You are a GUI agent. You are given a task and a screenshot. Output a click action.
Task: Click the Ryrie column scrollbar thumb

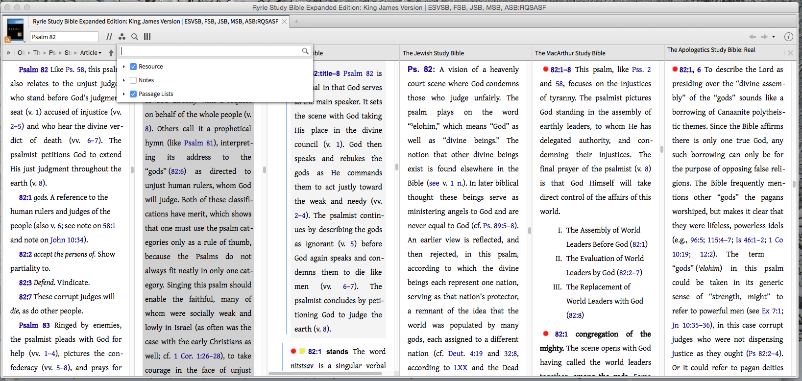pos(132,170)
